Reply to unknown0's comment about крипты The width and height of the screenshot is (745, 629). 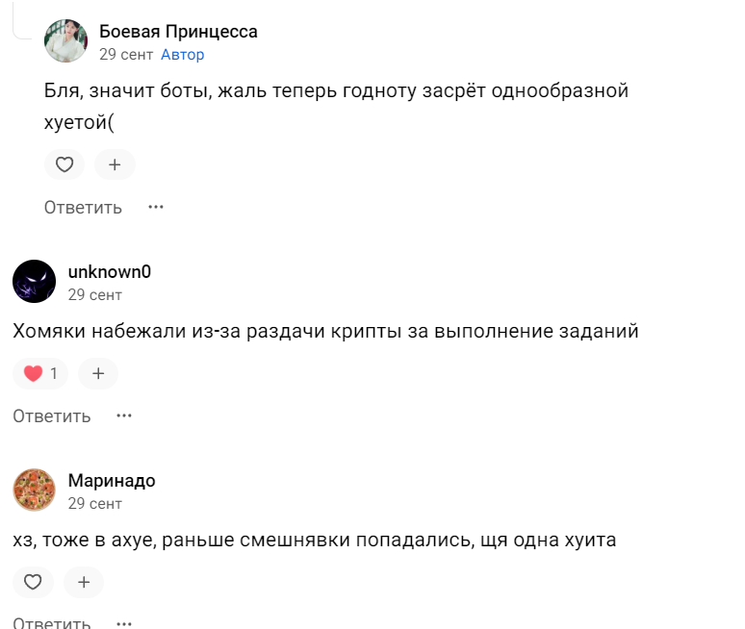coord(52,415)
